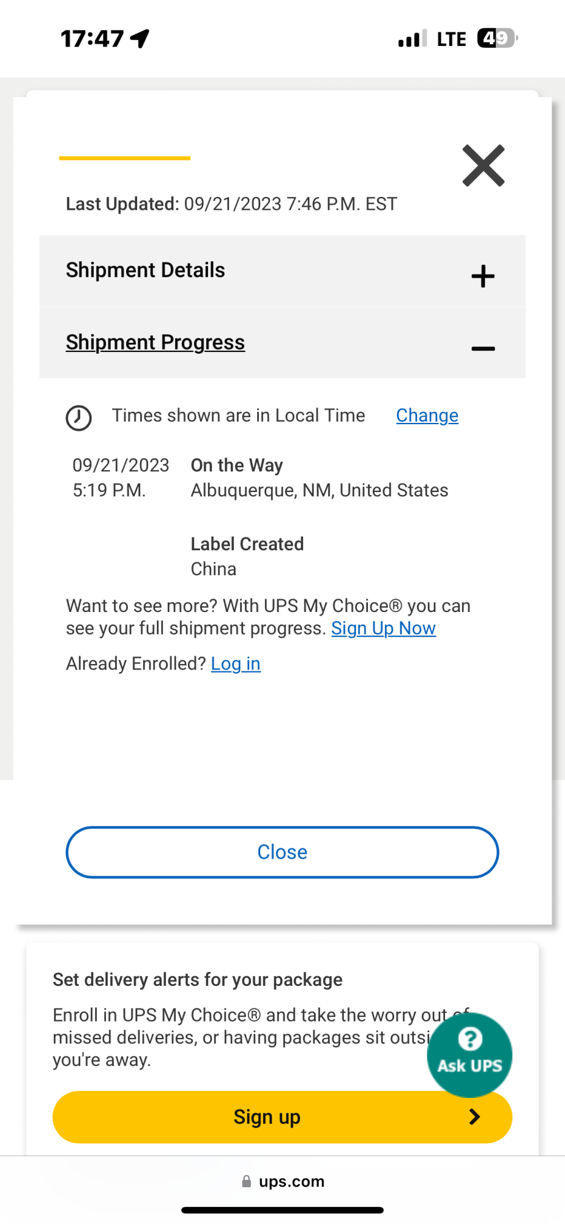Follow the Log in link
Image resolution: width=565 pixels, height=1224 pixels.
[x=236, y=663]
